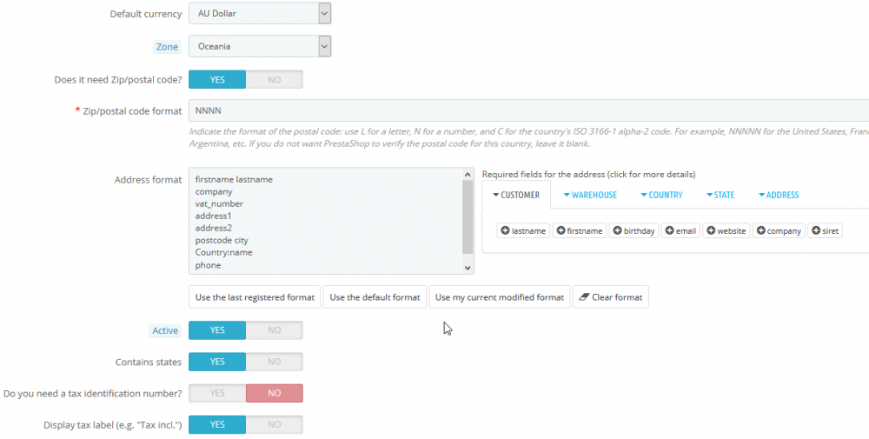Click the plus icon on firstname field

(x=560, y=231)
